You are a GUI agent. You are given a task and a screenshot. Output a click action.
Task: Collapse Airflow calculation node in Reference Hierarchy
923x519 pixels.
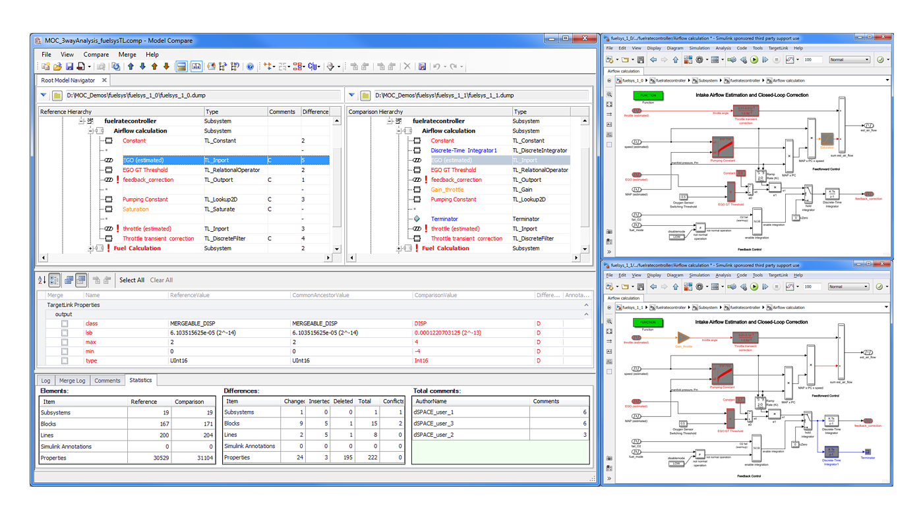[91, 130]
